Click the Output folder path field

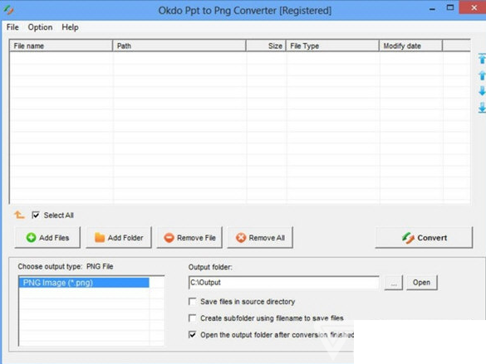(x=283, y=283)
